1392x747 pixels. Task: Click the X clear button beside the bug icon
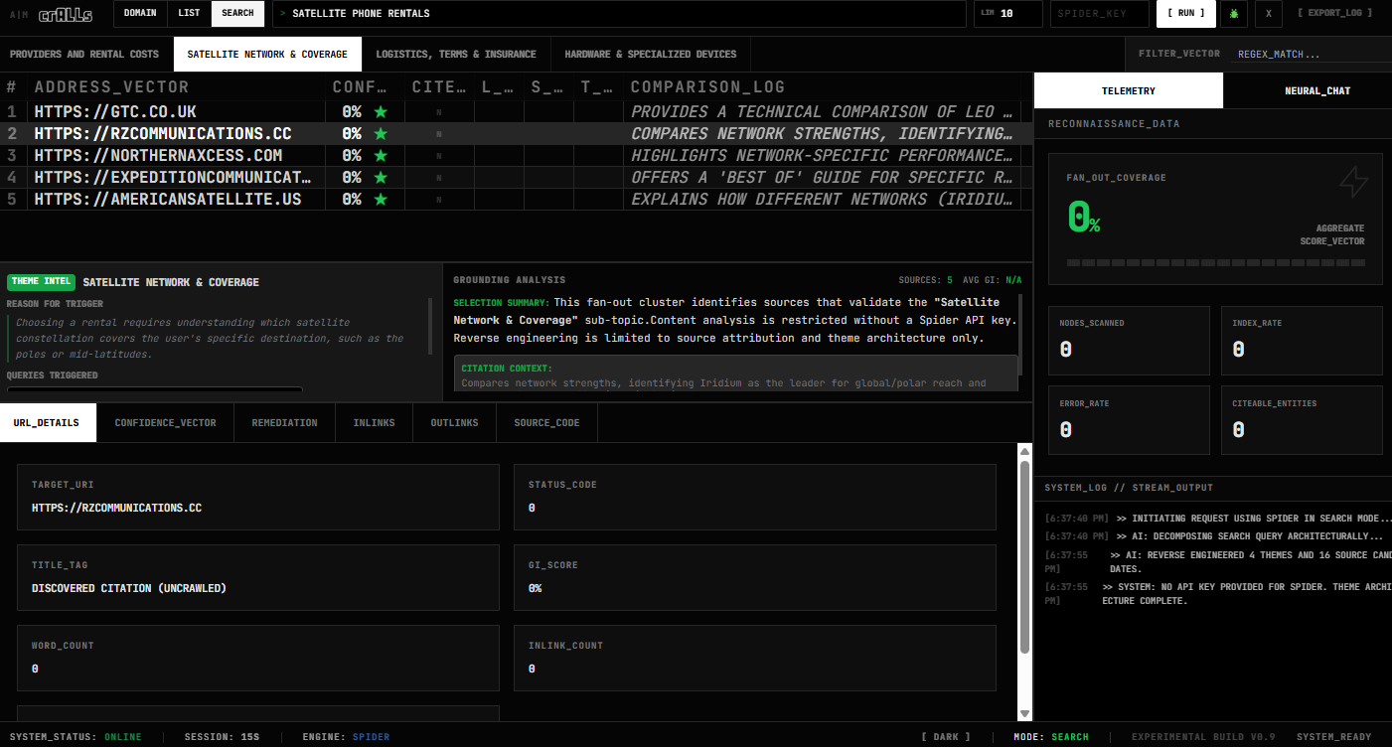[x=1268, y=14]
